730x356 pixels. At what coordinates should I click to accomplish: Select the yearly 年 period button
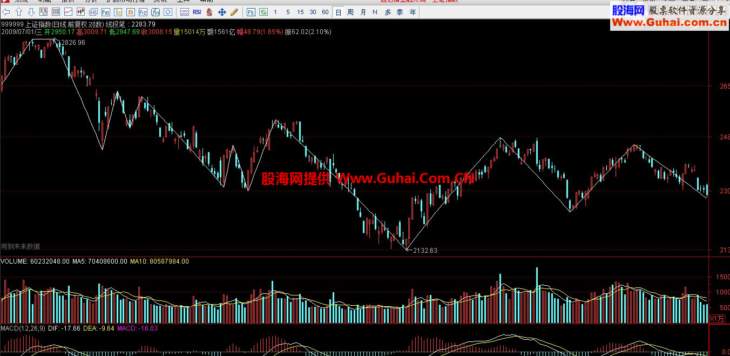click(413, 12)
